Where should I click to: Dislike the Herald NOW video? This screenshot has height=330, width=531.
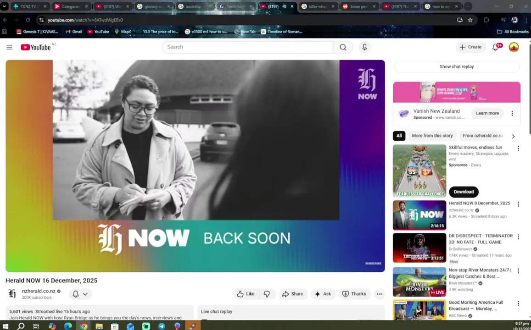(x=267, y=294)
